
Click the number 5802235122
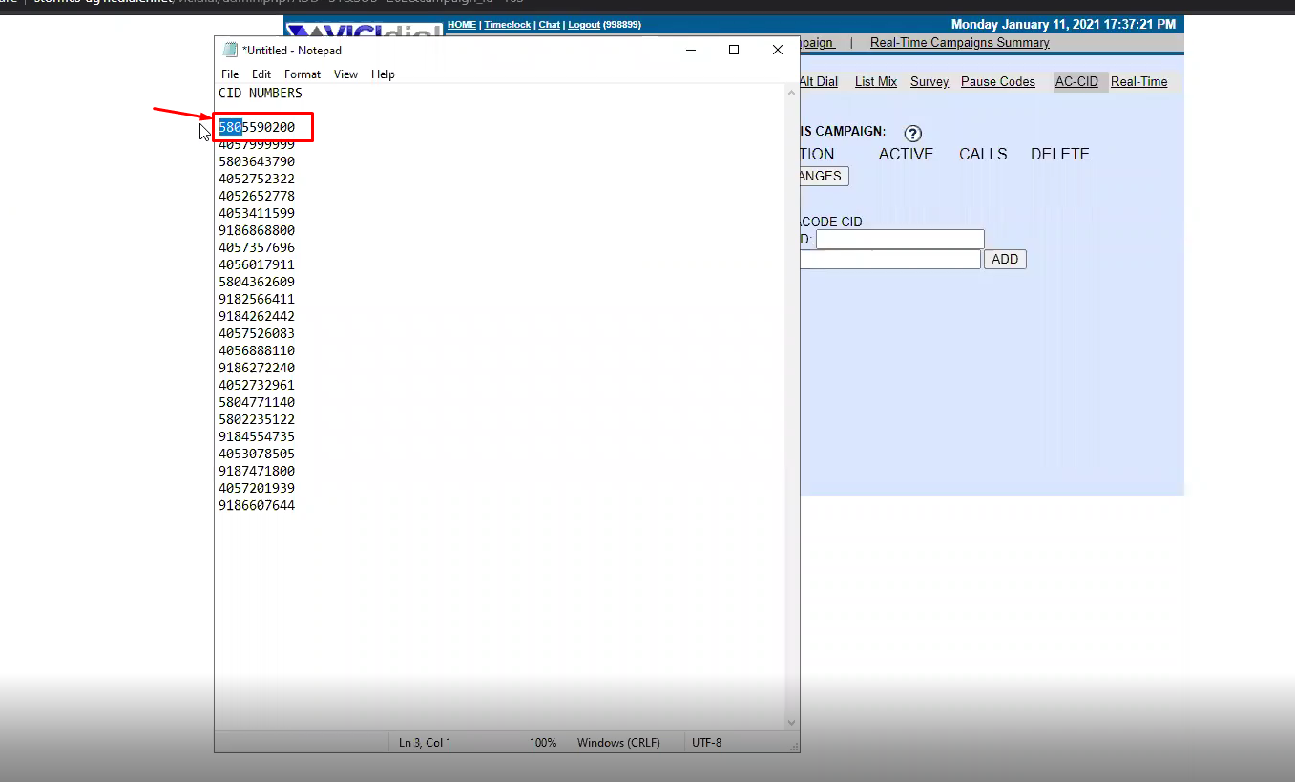tap(257, 419)
